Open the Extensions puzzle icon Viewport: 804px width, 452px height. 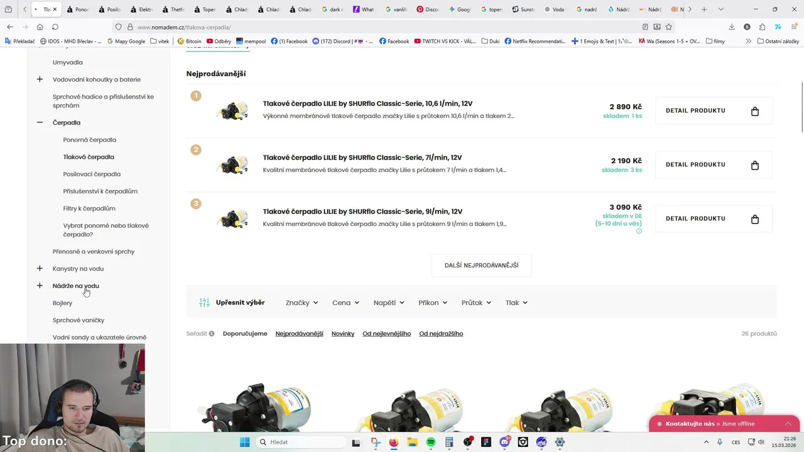pos(762,27)
